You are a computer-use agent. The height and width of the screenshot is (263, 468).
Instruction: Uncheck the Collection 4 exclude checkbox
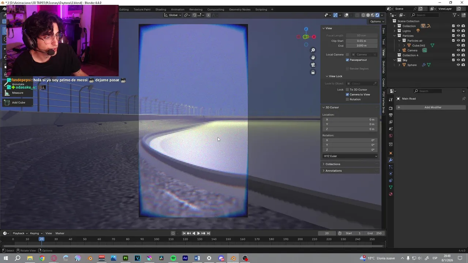tap(453, 55)
